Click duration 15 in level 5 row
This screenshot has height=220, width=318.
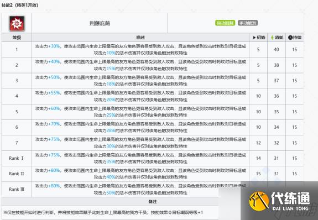click(x=295, y=112)
